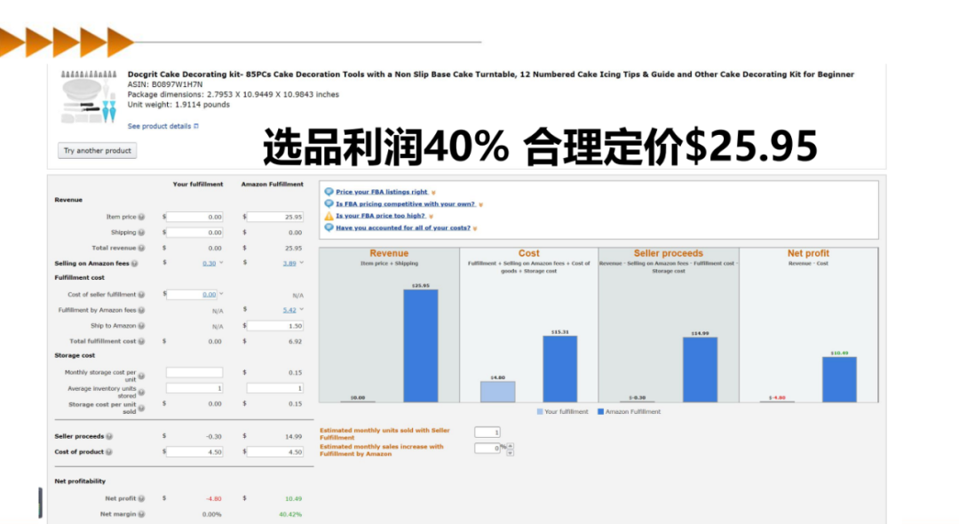
Task: Open 'Is FBA pricing competitive with your own?' link
Action: click(x=406, y=204)
